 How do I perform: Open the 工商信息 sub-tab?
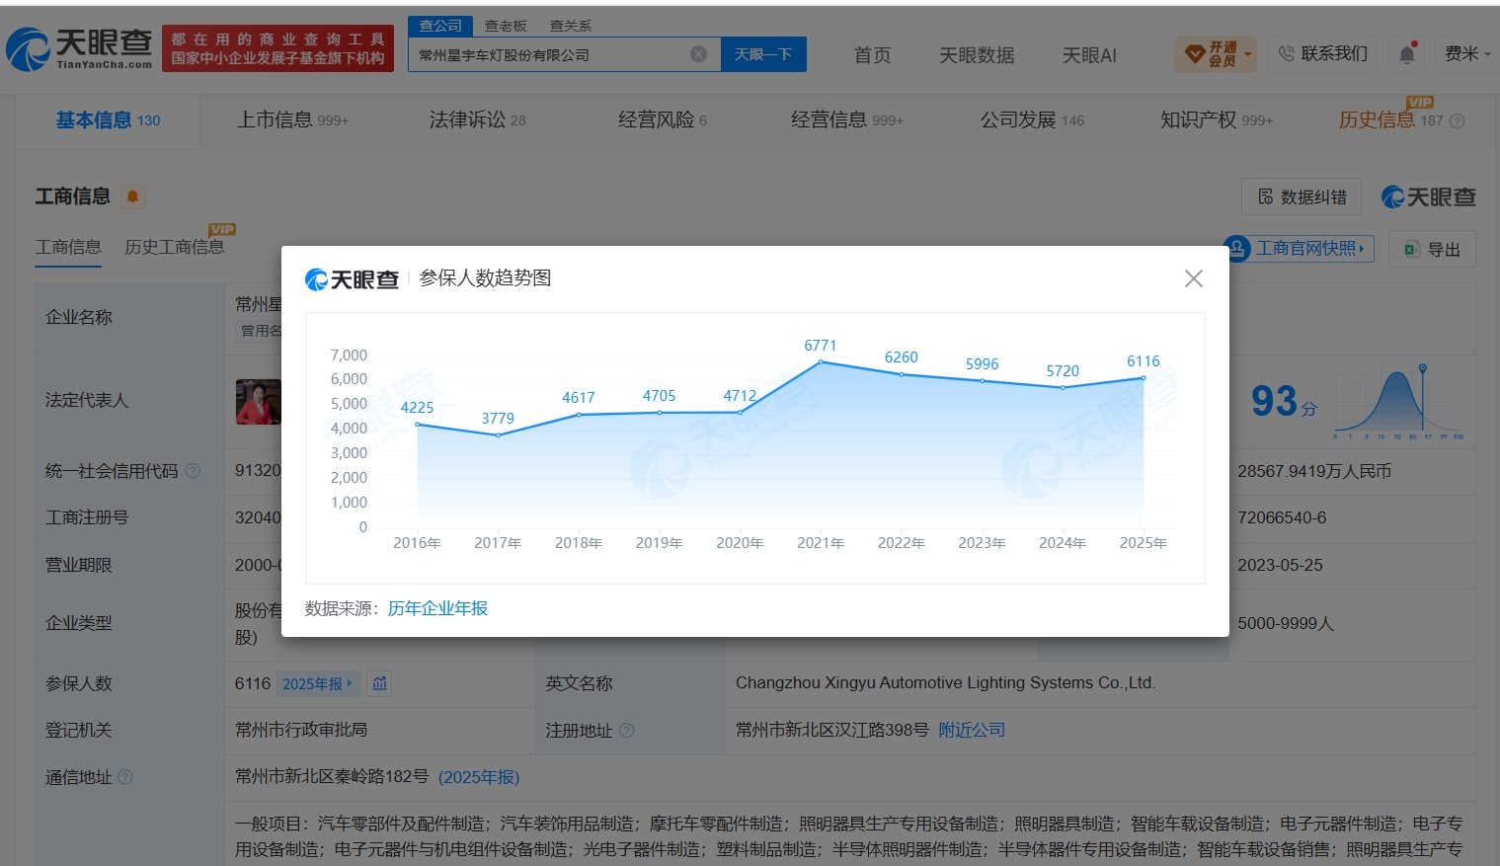68,247
